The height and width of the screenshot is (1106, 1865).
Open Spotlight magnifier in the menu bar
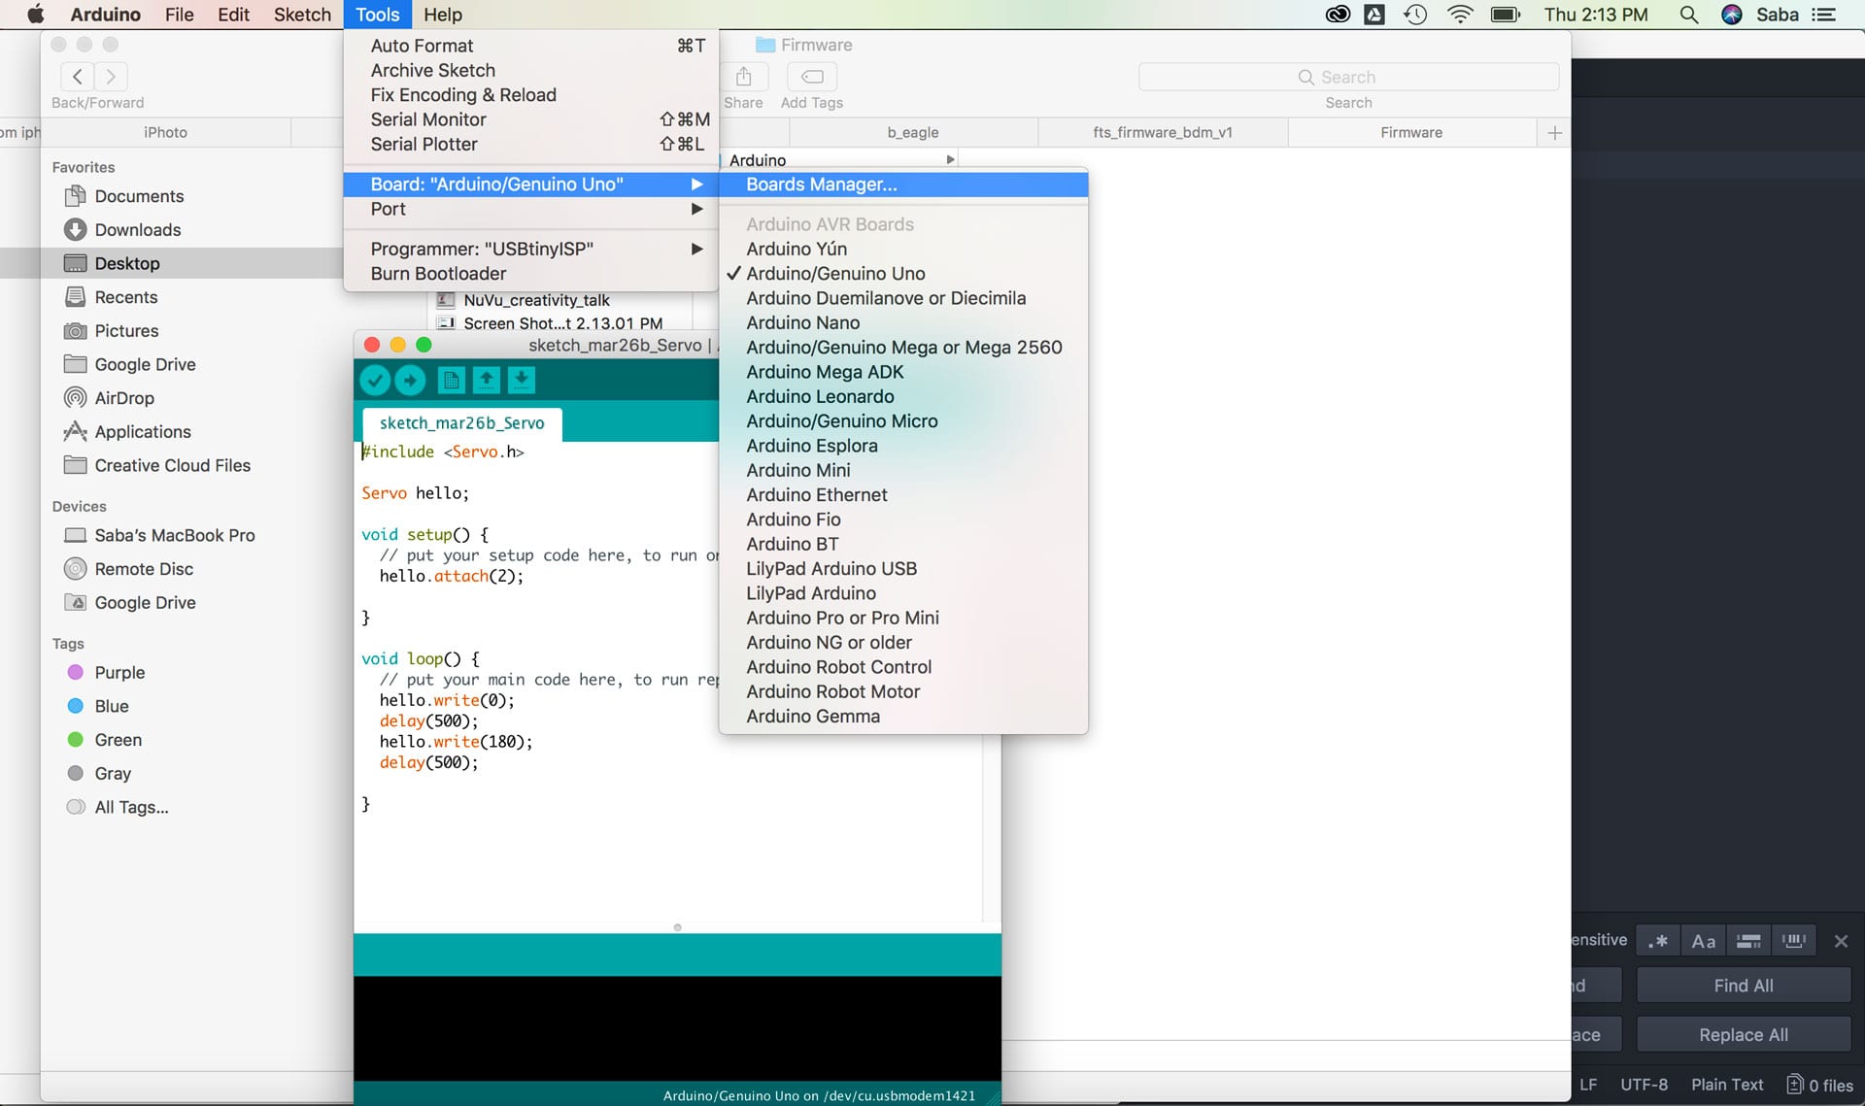coord(1689,15)
